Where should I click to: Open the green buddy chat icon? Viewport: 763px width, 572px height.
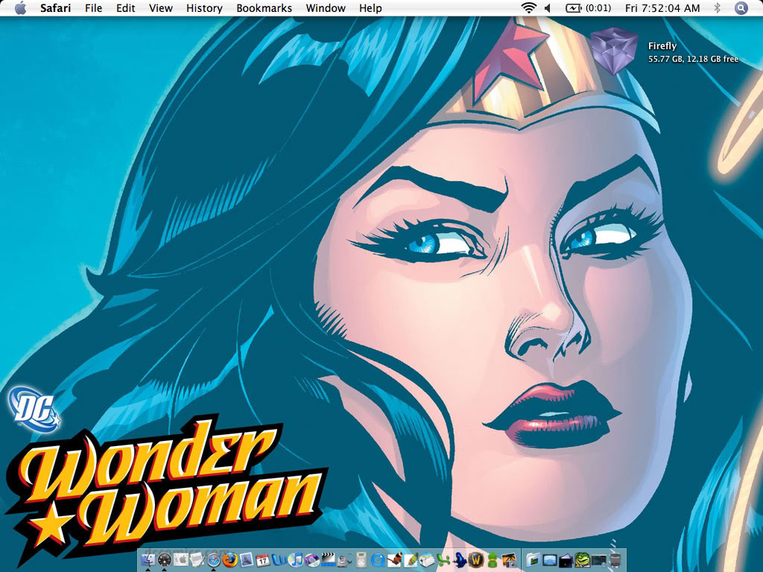coord(493,560)
